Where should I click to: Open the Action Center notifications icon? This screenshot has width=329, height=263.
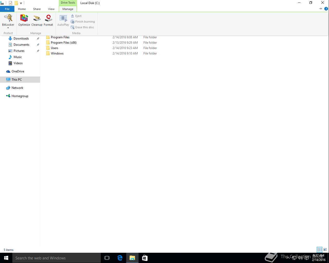pos(307,258)
